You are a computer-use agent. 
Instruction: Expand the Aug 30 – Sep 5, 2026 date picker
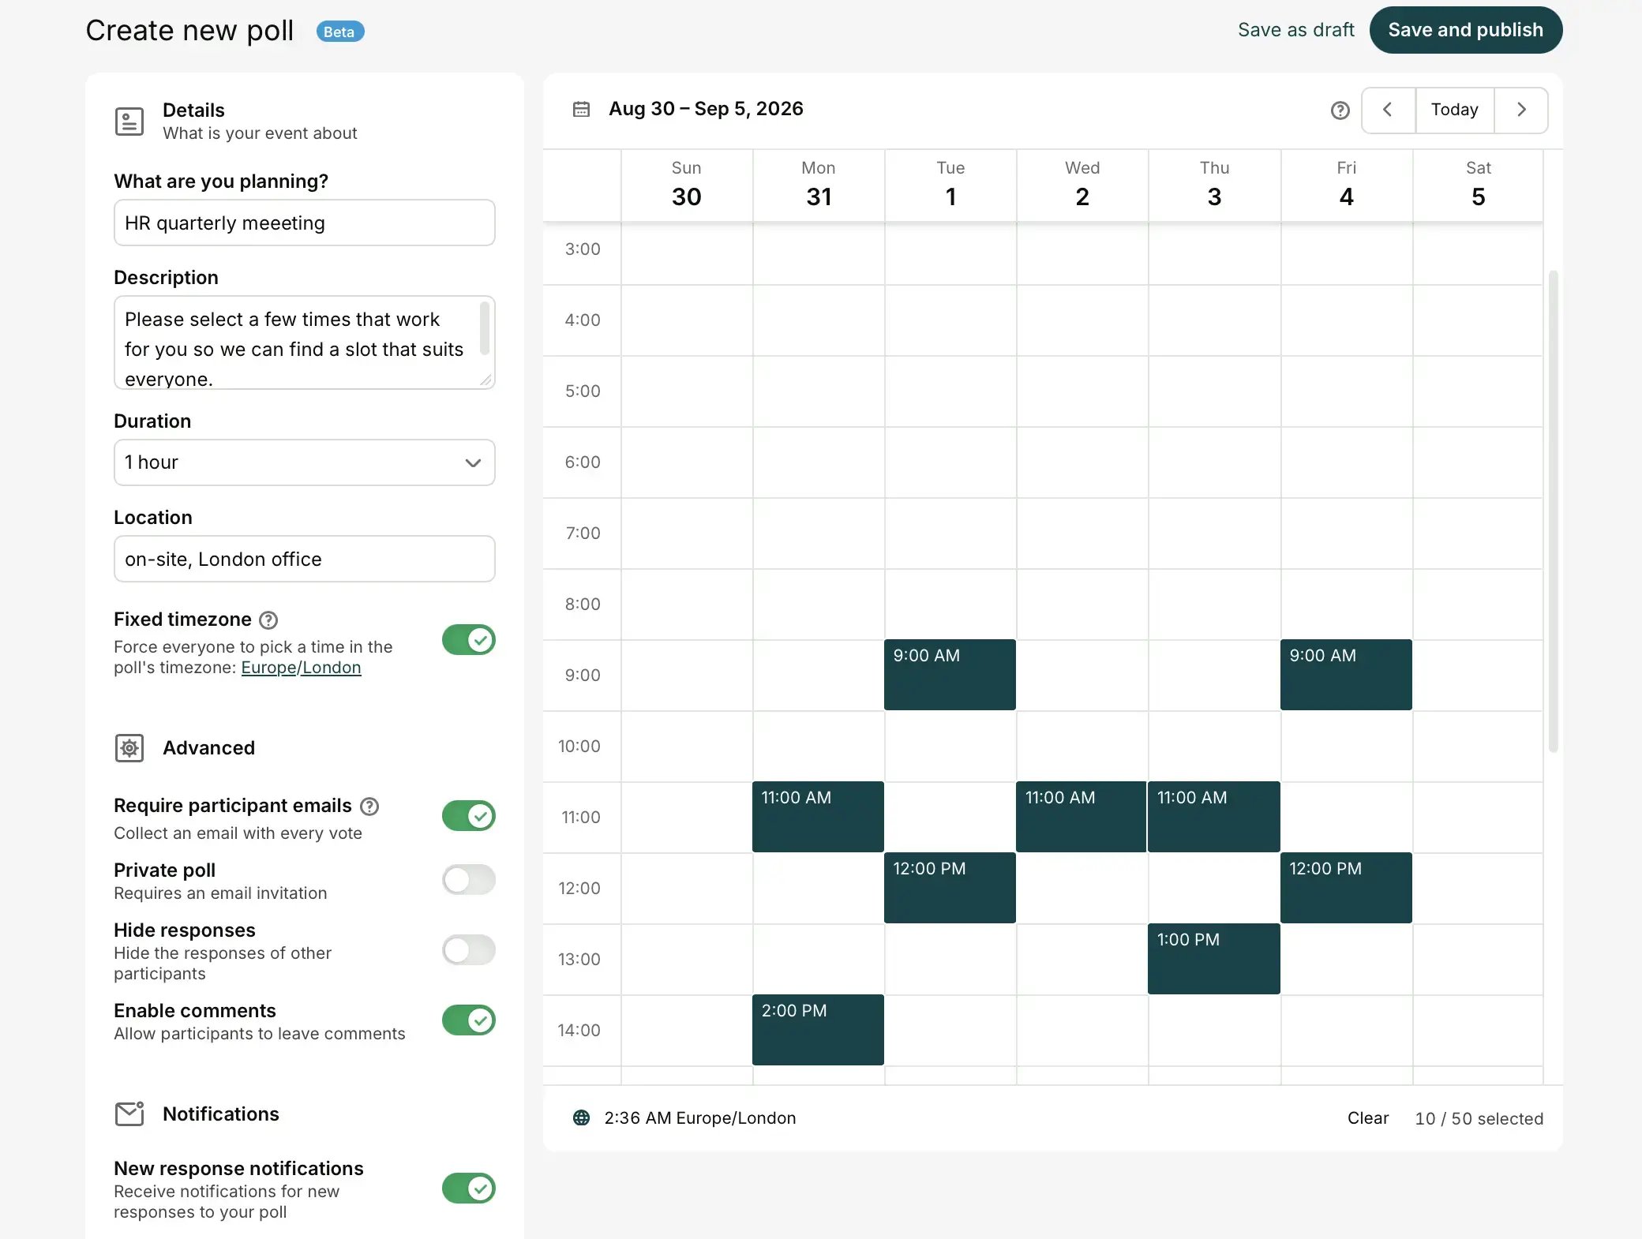tap(706, 109)
